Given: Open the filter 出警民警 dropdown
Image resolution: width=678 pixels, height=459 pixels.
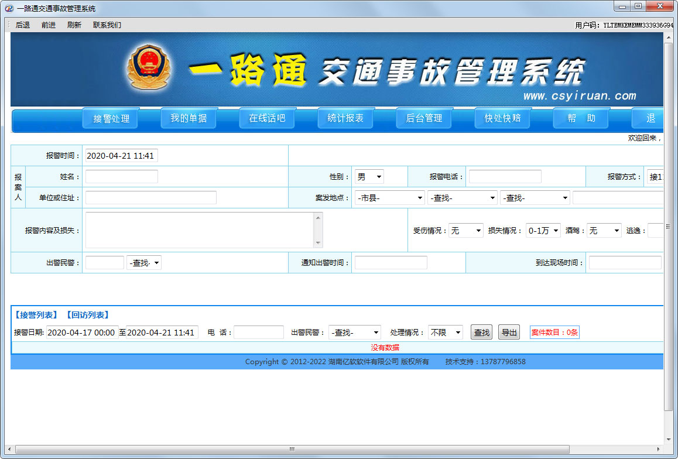Looking at the screenshot, I should (355, 333).
